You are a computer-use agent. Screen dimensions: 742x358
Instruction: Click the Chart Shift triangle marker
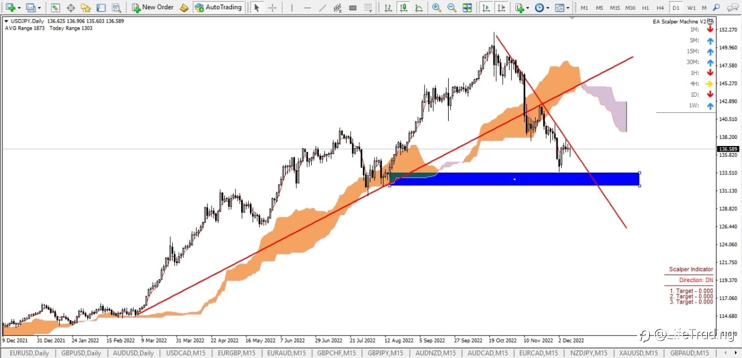[573, 19]
